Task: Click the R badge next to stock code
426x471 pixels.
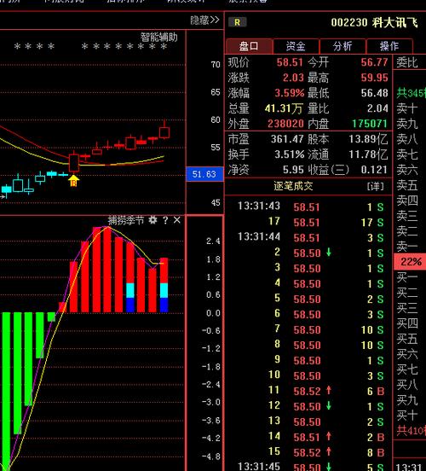Action: (237, 22)
